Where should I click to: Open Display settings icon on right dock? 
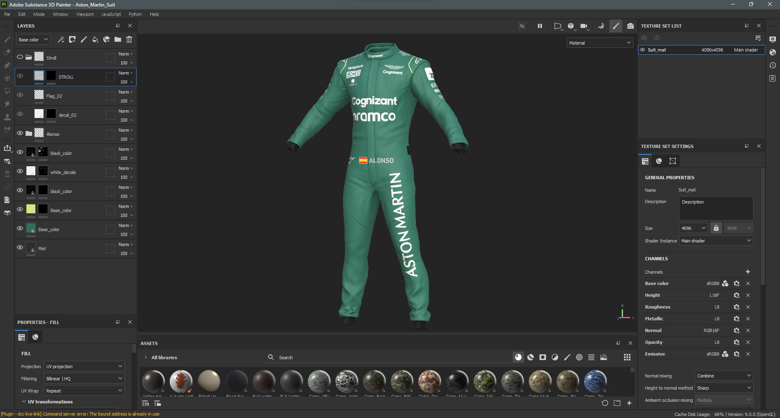(x=773, y=39)
